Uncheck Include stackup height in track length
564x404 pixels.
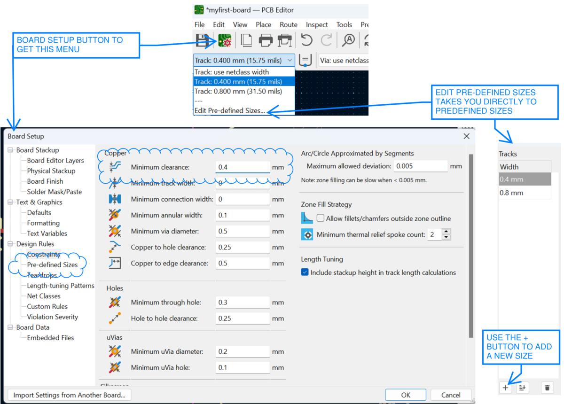[305, 272]
